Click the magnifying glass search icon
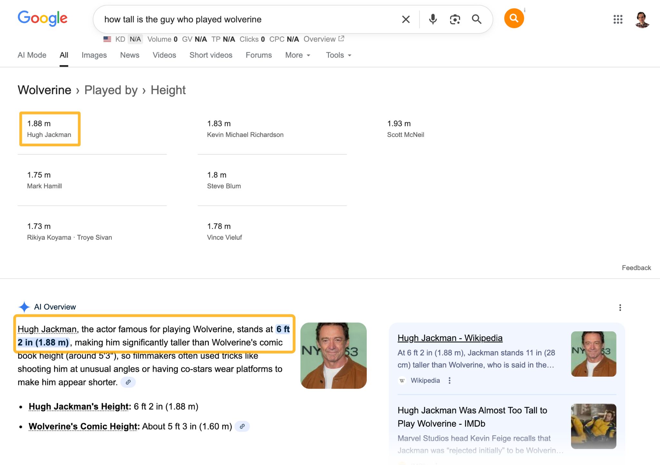 pyautogui.click(x=477, y=19)
